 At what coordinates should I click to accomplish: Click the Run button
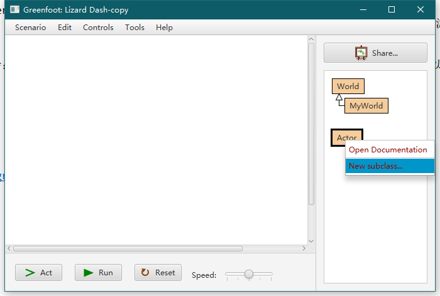click(98, 272)
